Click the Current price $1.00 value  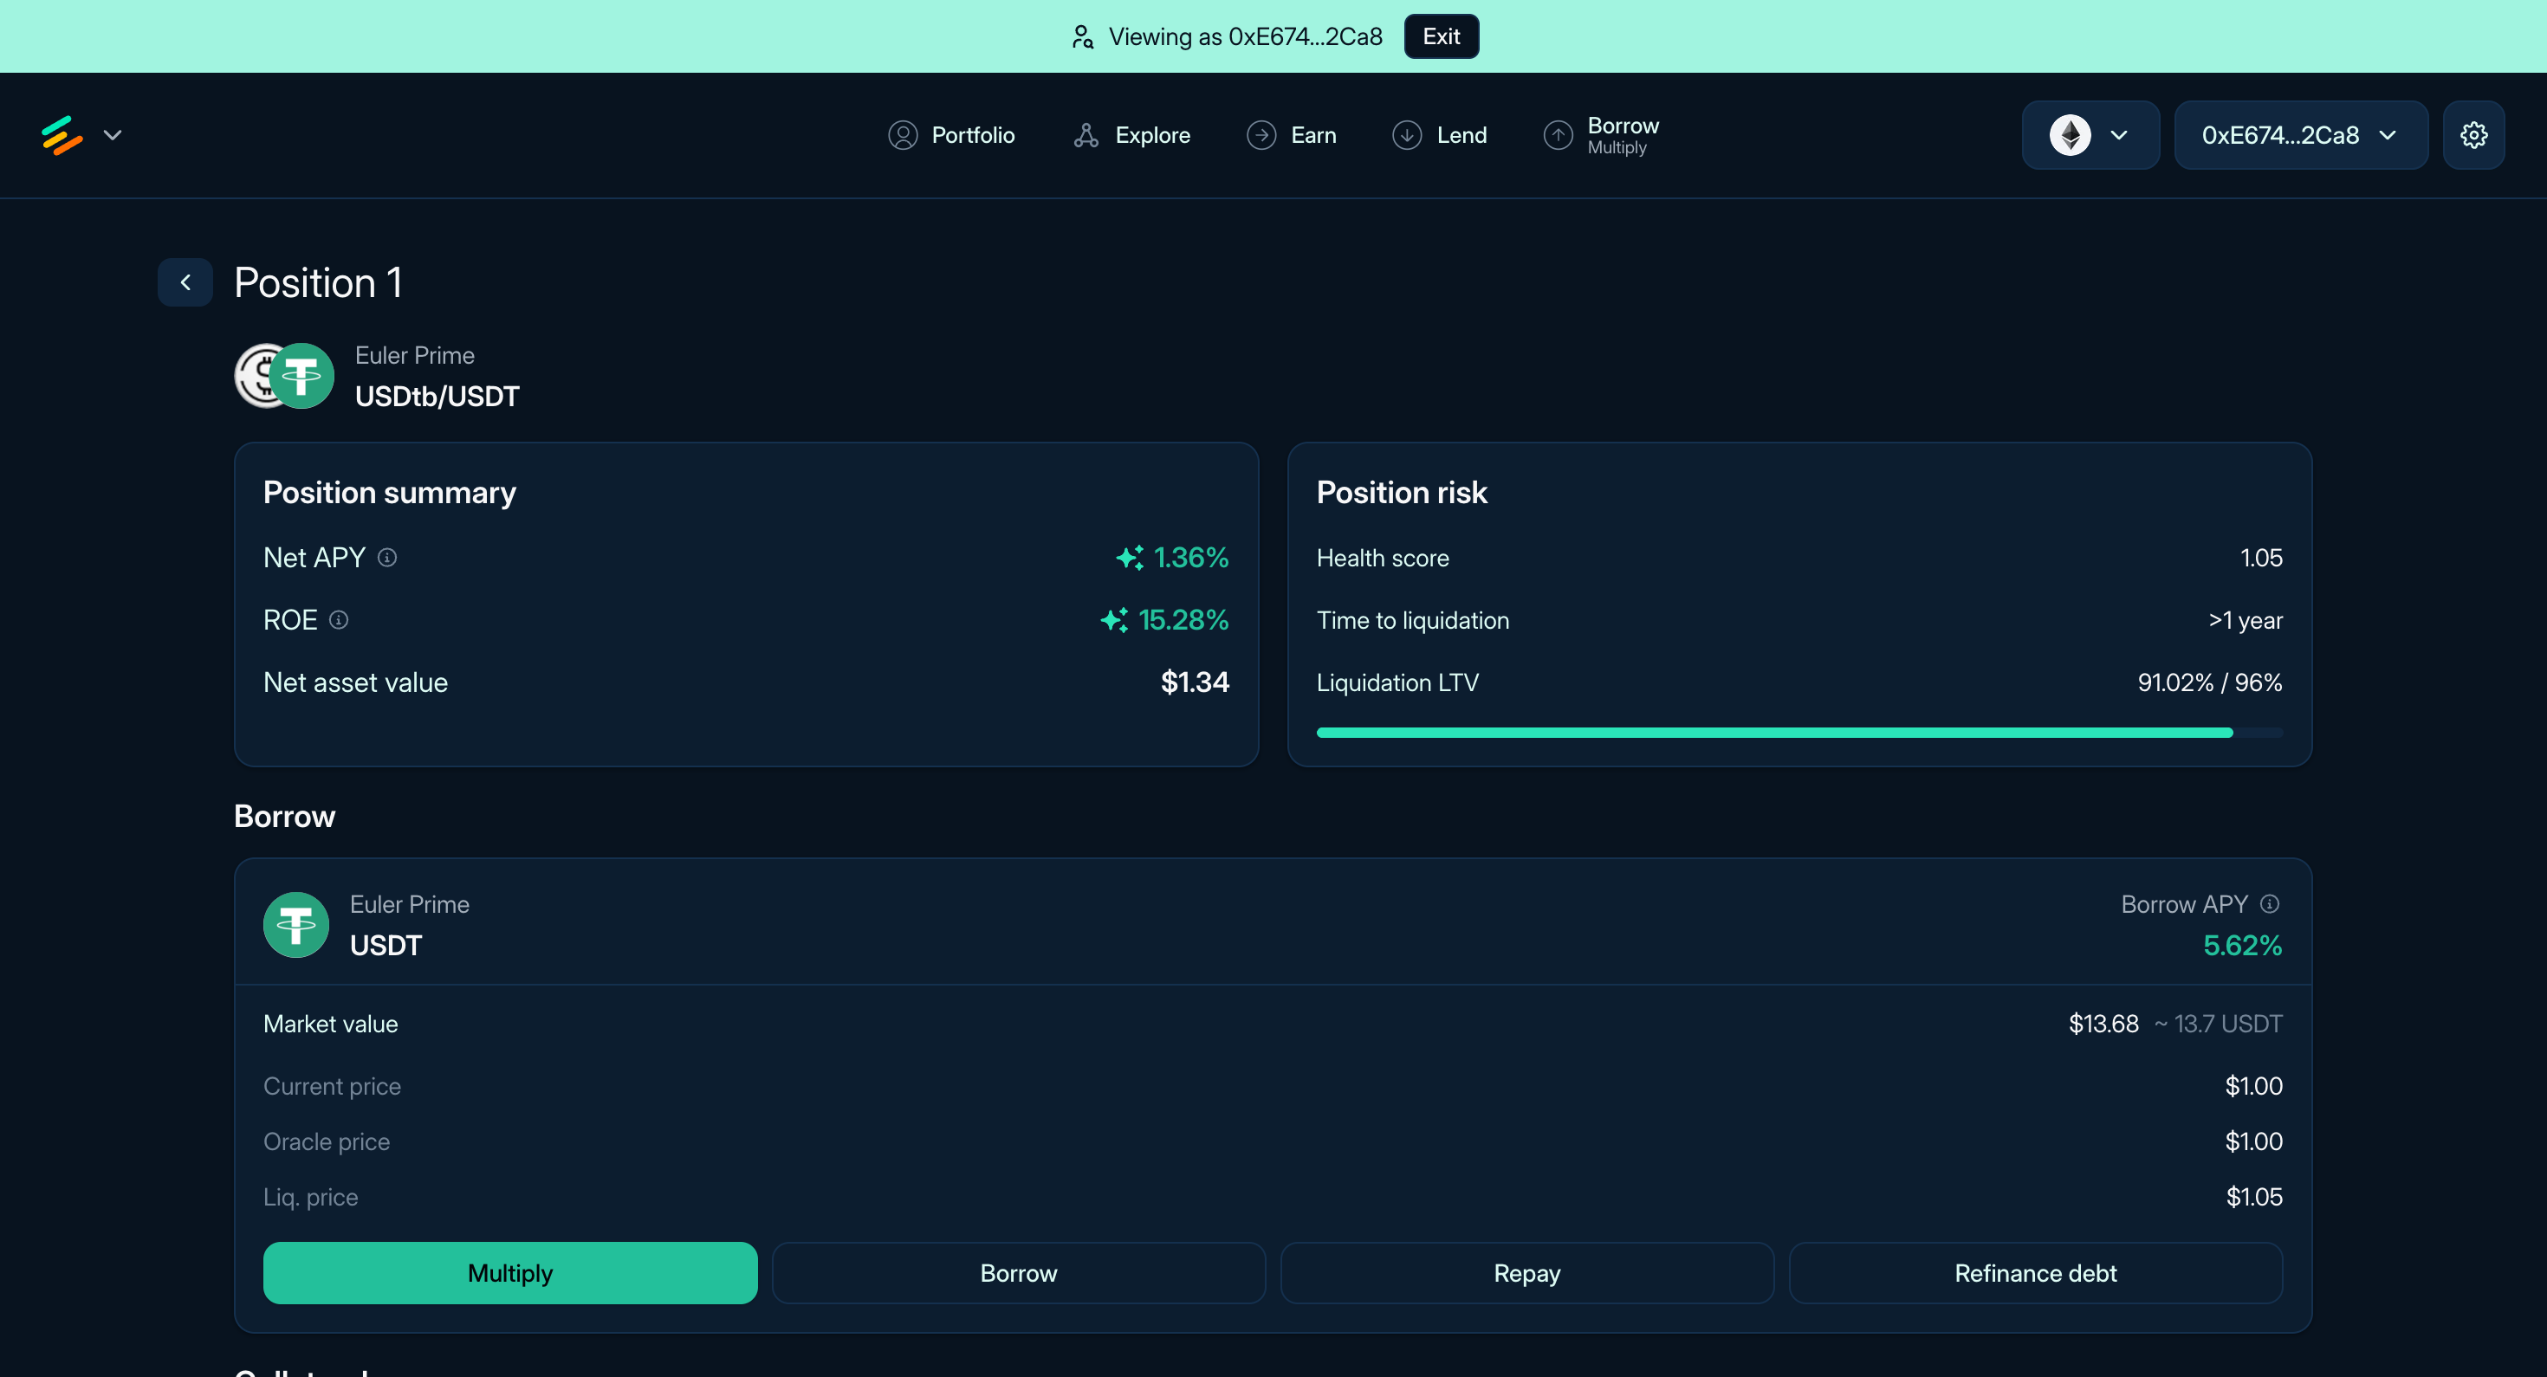(2253, 1086)
